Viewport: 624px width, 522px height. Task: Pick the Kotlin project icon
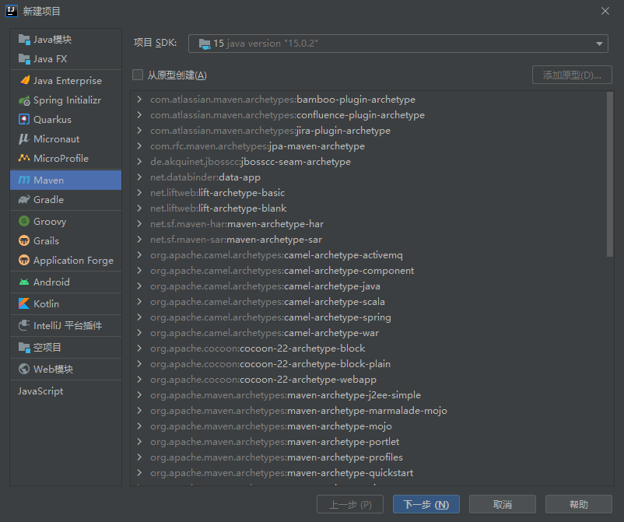point(24,304)
